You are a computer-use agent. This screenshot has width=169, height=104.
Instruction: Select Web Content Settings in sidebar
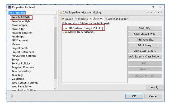tap(25, 83)
